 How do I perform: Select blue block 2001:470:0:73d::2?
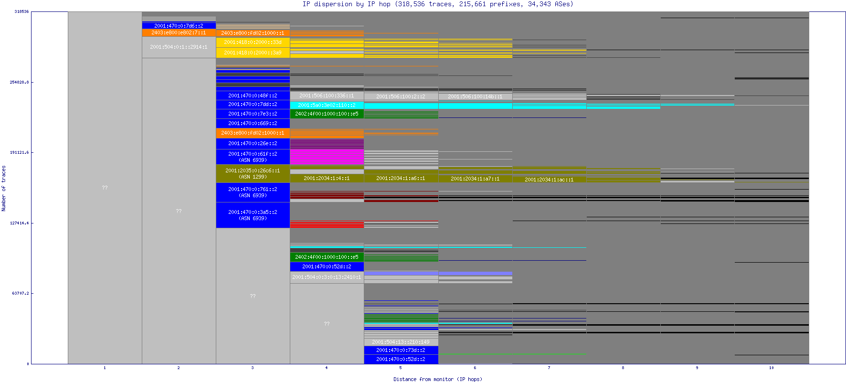tap(401, 350)
